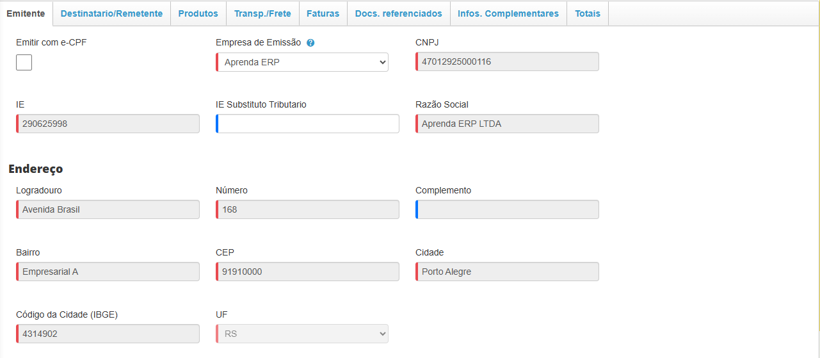The height and width of the screenshot is (358, 820).
Task: Select the Emitente tab
Action: pyautogui.click(x=26, y=13)
